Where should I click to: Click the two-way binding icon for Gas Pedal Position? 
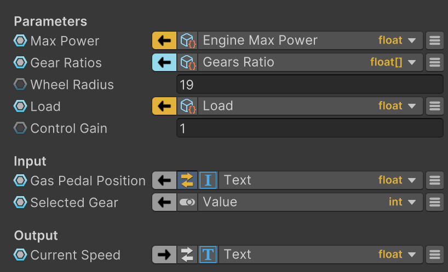point(187,180)
